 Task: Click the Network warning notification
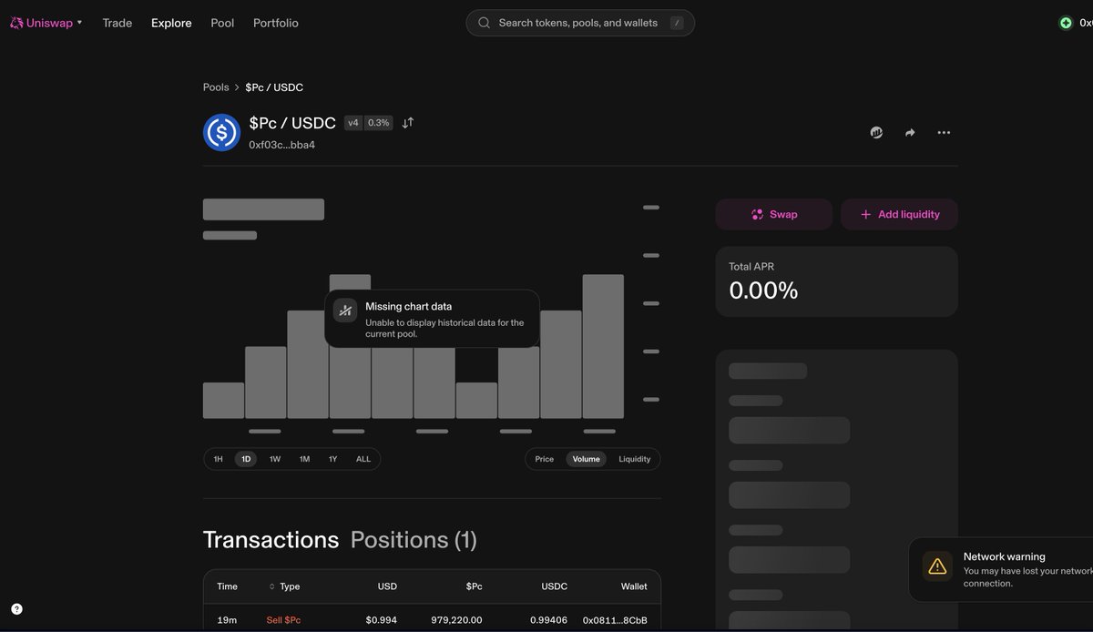(1001, 569)
